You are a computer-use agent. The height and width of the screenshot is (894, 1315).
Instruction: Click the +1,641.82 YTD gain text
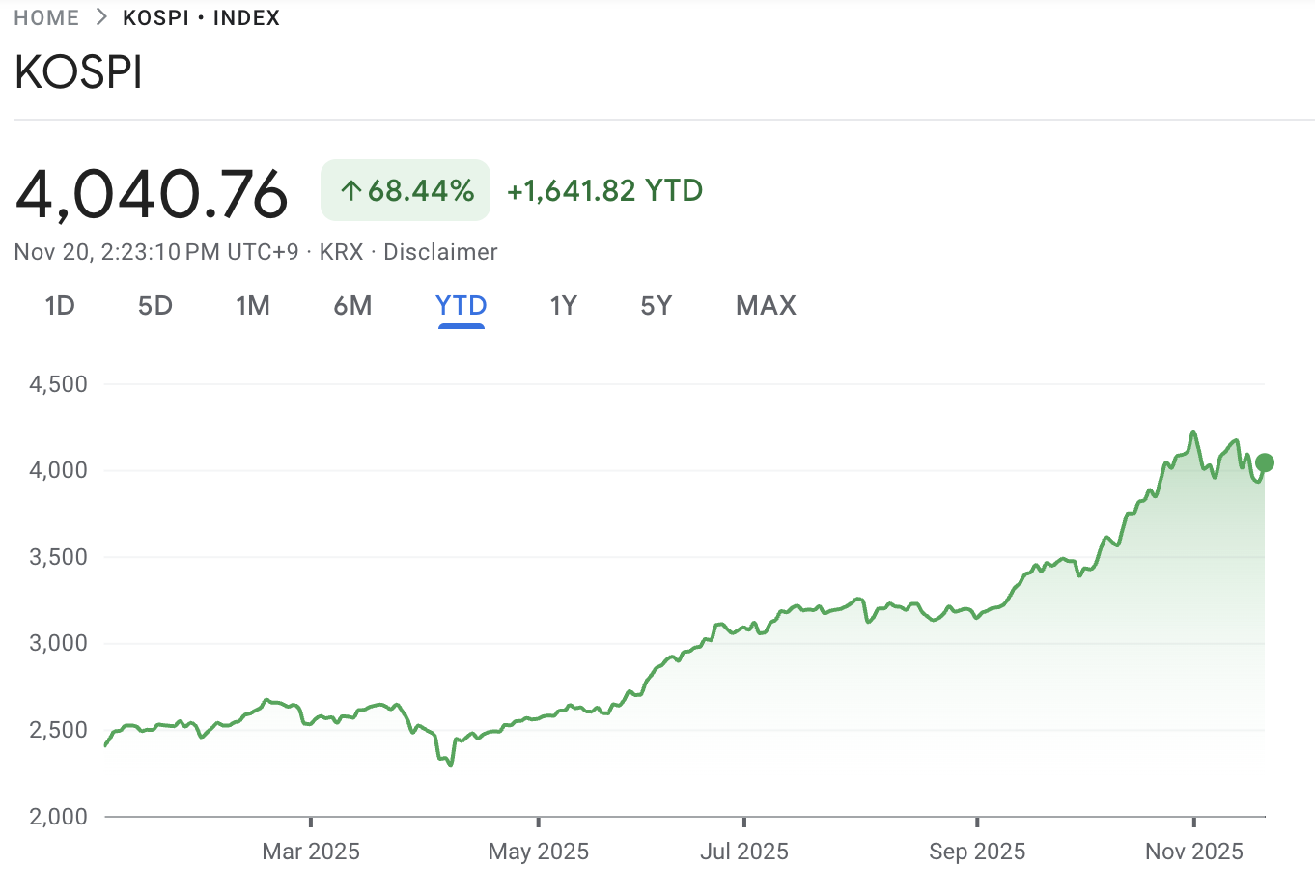point(604,189)
